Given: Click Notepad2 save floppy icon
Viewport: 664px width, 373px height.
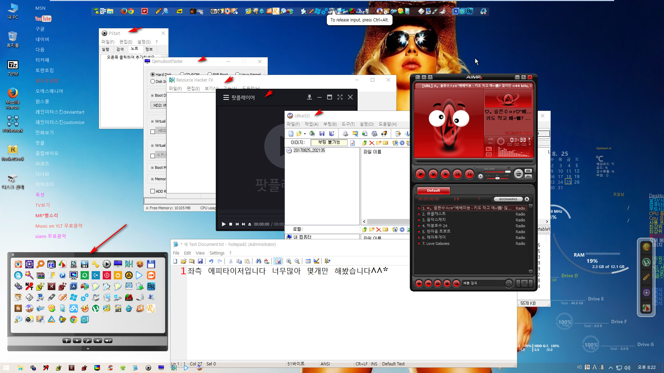Looking at the screenshot, I should [x=200, y=261].
